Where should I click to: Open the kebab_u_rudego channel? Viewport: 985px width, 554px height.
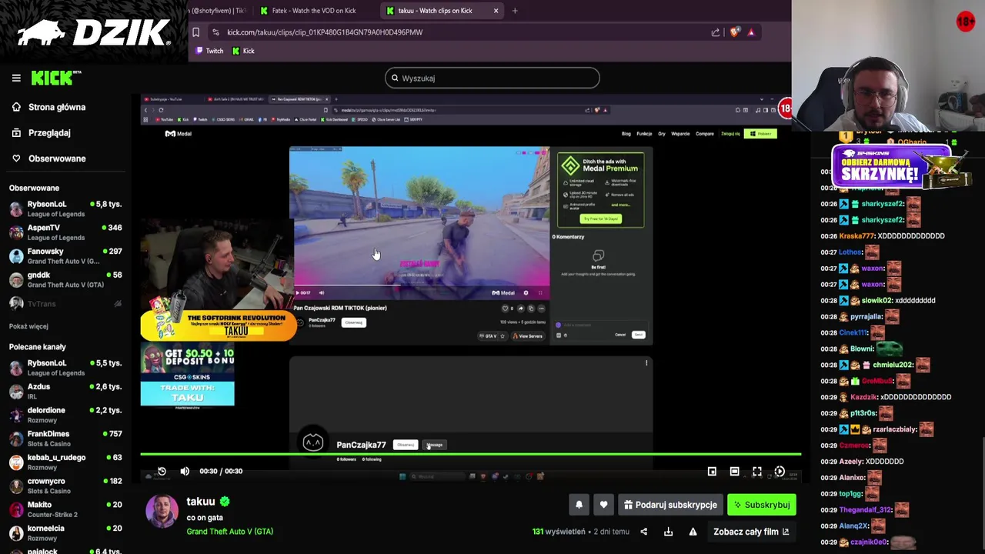tap(65, 462)
